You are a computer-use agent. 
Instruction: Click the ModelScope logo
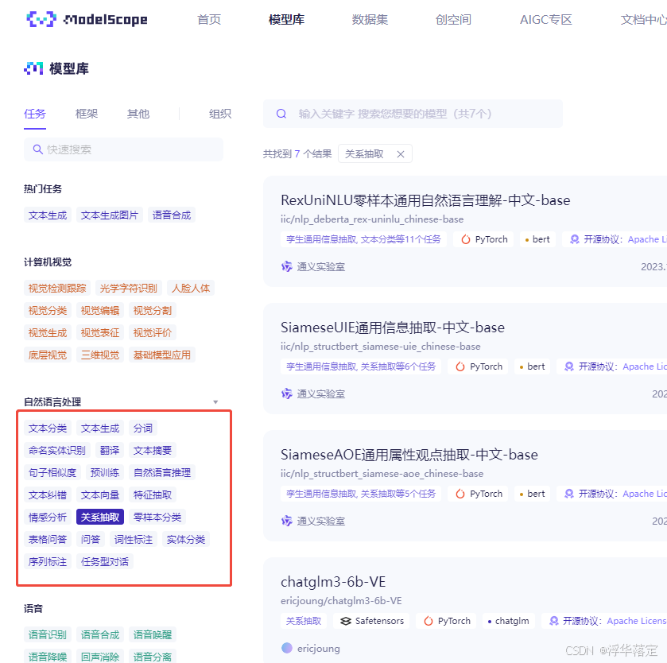point(87,19)
